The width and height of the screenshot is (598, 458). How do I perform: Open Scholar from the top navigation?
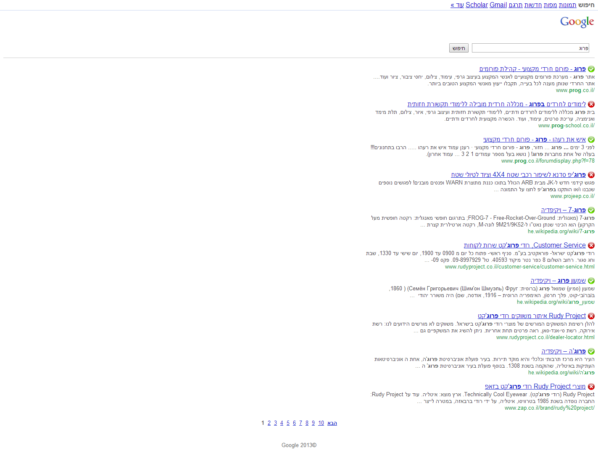point(477,5)
